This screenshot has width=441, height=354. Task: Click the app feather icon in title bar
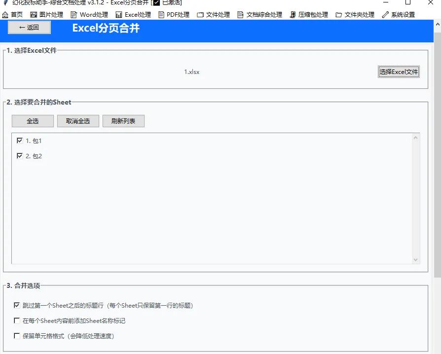coord(5,3)
